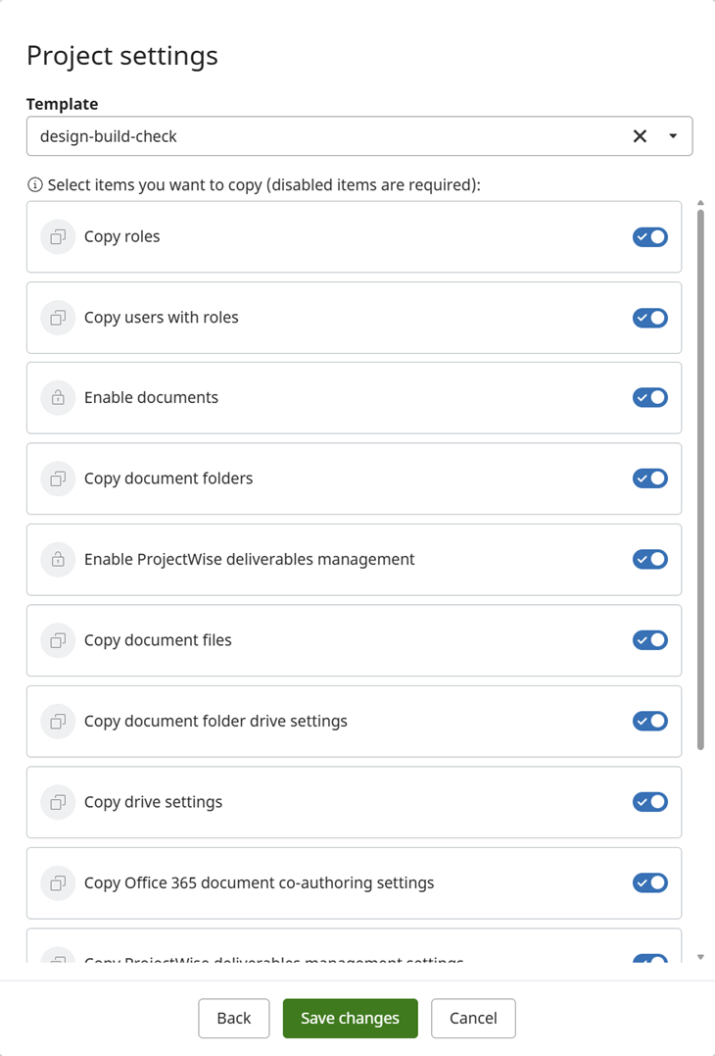Turn off Copy Office 365 co-authoring settings
This screenshot has height=1056, width=715.
coord(649,882)
